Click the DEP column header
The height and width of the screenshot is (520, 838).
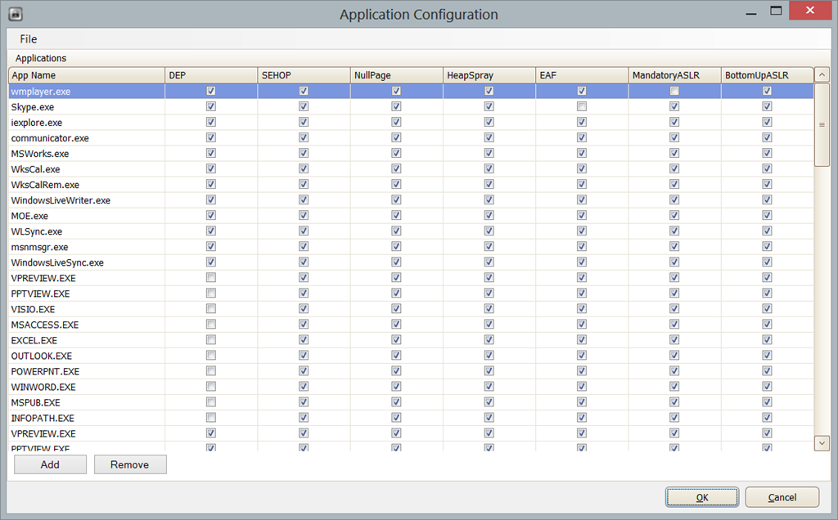[211, 75]
